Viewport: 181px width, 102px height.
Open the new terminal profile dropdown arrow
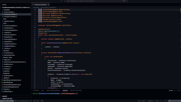(x=176, y=90)
